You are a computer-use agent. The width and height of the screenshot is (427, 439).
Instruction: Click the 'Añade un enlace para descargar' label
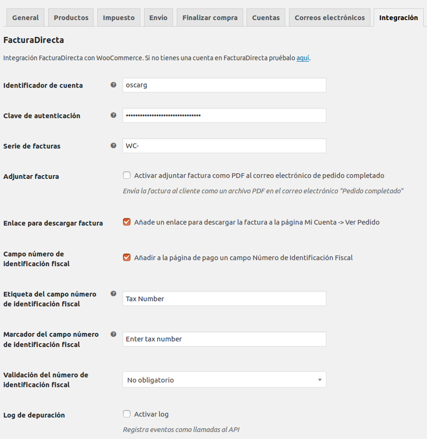pyautogui.click(x=257, y=222)
